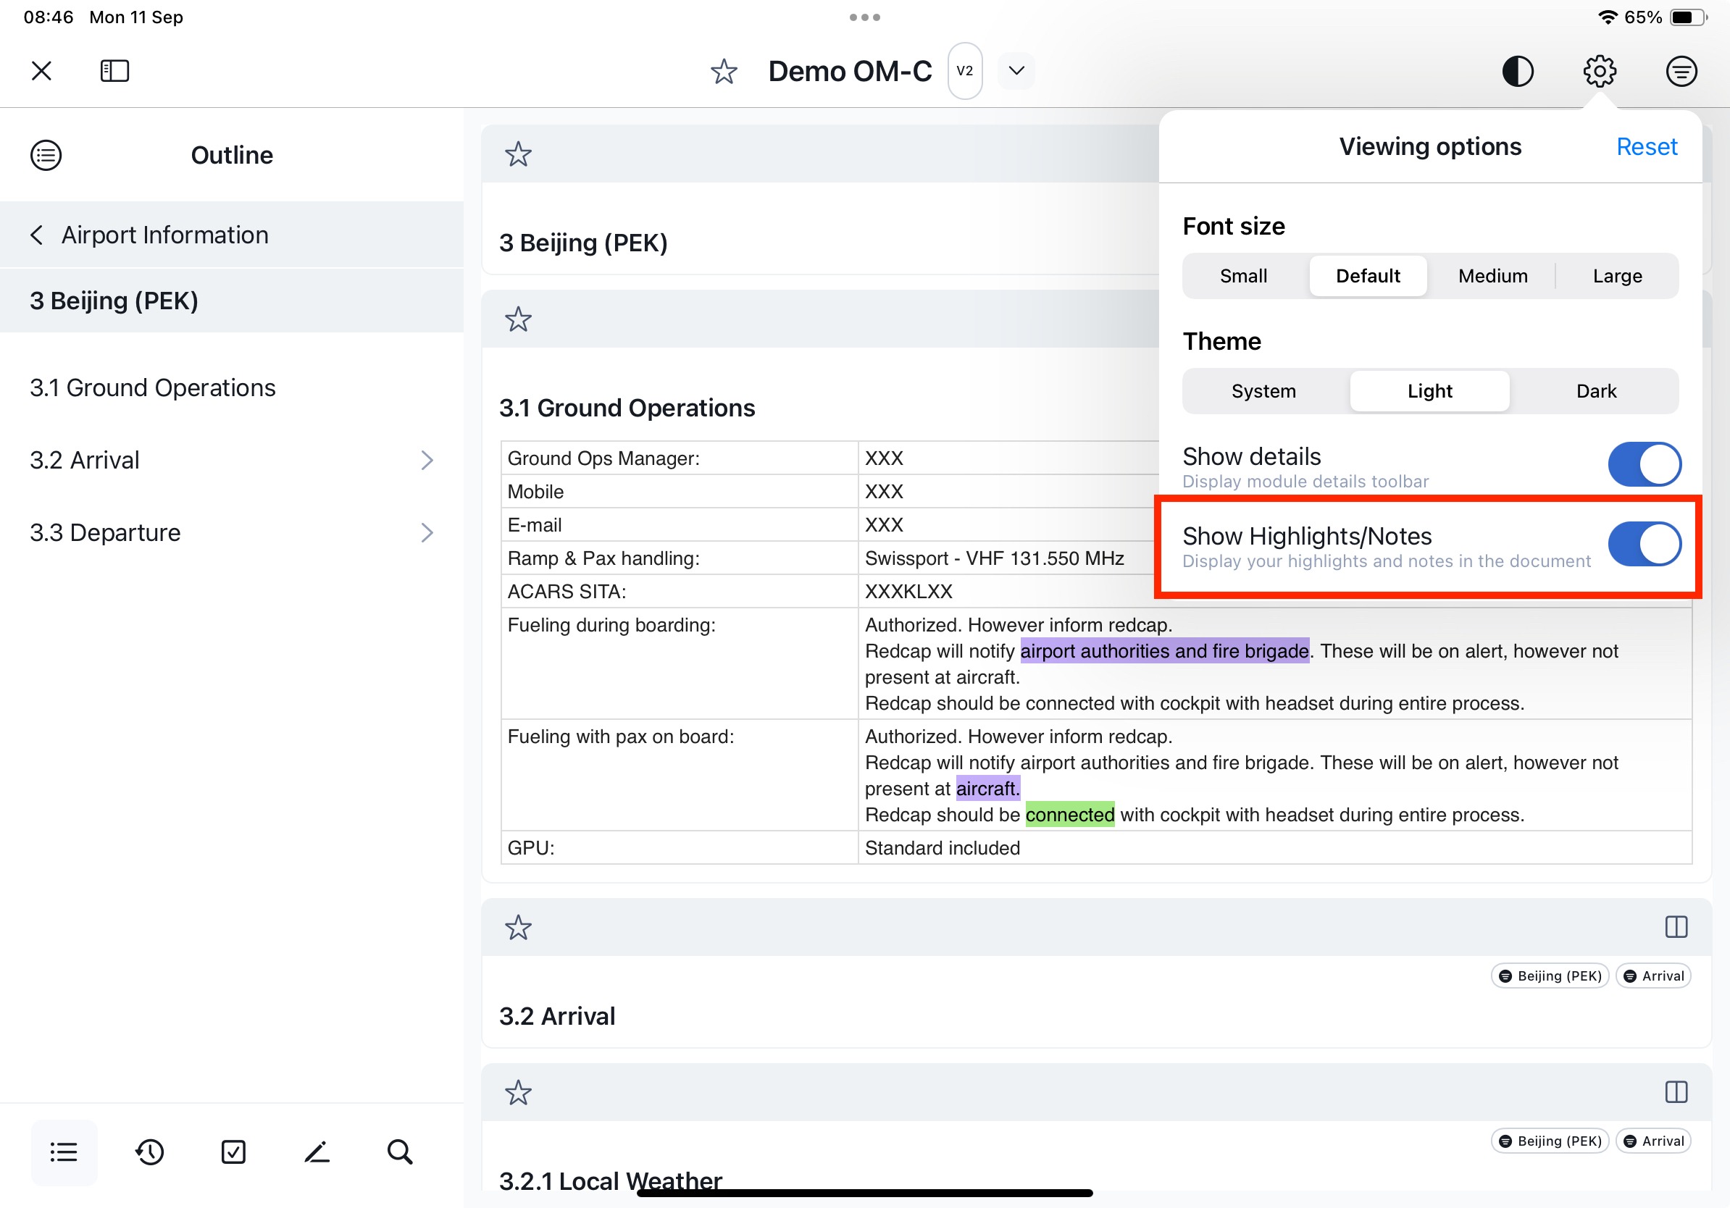Favorite the 3.1 Ground Operations module star
Image resolution: width=1730 pixels, height=1208 pixels.
(x=519, y=319)
